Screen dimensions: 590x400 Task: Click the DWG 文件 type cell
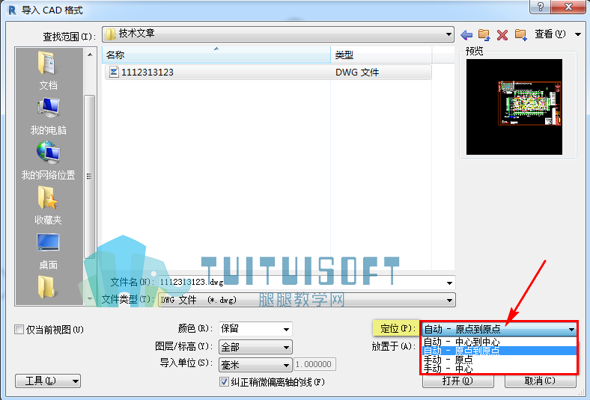coord(357,72)
